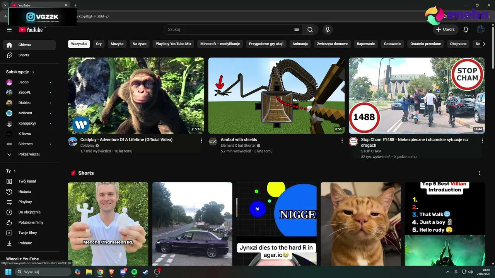Select the Wszystko filter chip
The image size is (495, 278).
pyautogui.click(x=79, y=44)
